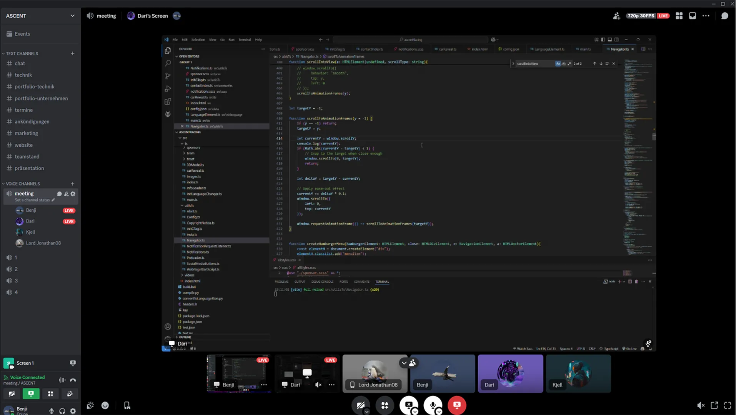736x415 pixels.
Task: Click the LIVE badge next to Benji
Action: click(x=69, y=210)
